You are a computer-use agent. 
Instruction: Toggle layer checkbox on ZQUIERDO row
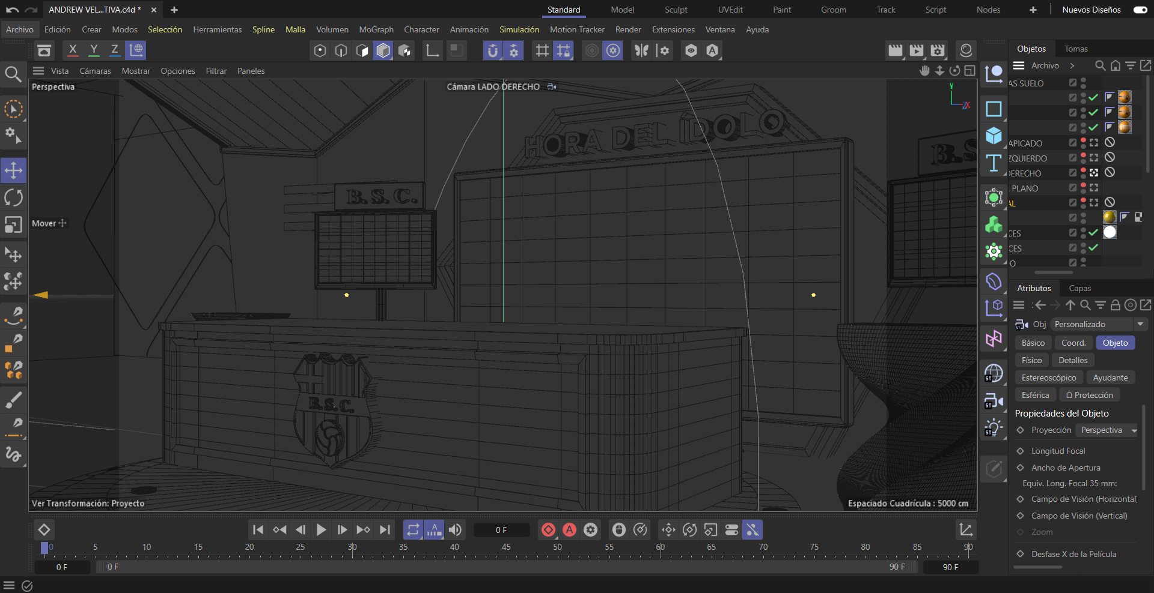point(1073,158)
